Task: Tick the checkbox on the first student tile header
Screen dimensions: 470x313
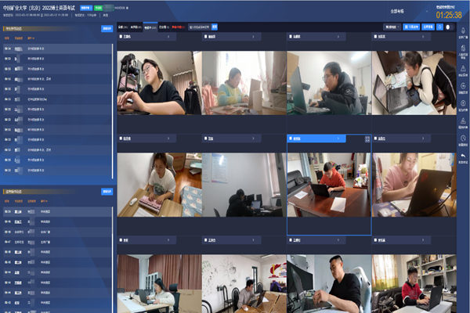Action: [121, 37]
